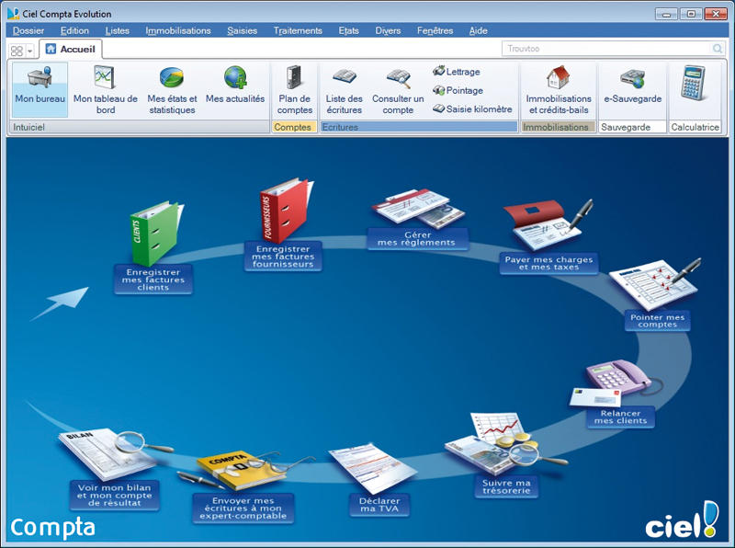Viewport: 735px width, 548px height.
Task: Select the Accueil tab
Action: [x=71, y=49]
